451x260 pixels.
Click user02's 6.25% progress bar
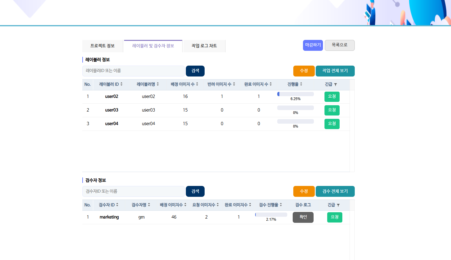pyautogui.click(x=295, y=94)
